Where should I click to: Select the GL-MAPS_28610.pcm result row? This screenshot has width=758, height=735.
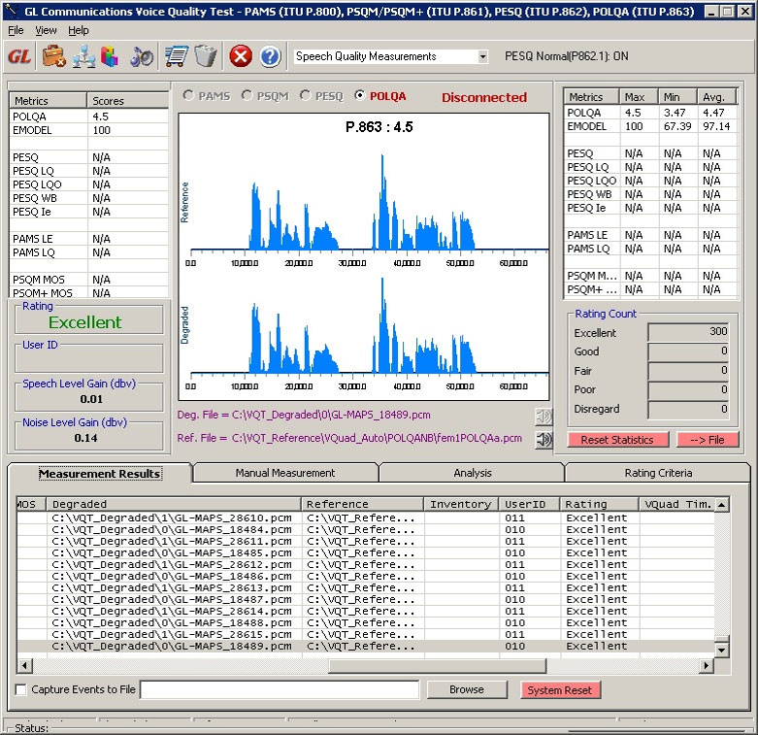pyautogui.click(x=366, y=518)
